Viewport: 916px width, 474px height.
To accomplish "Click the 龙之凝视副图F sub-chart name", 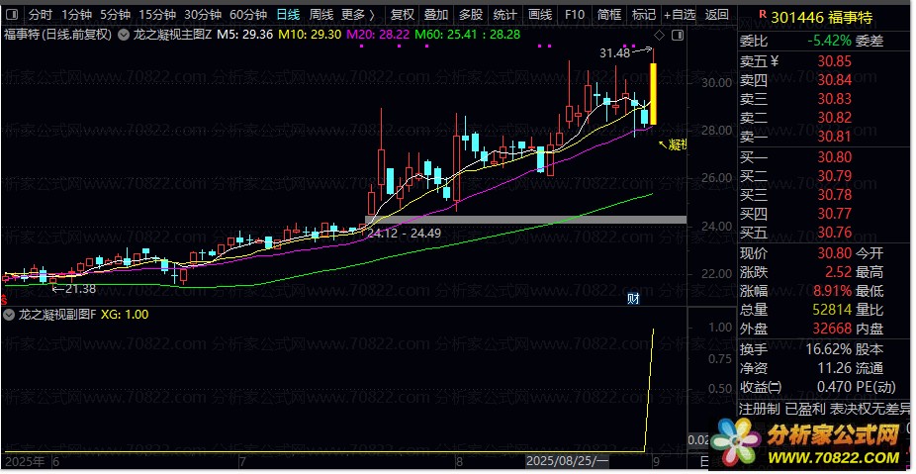I will [x=56, y=315].
